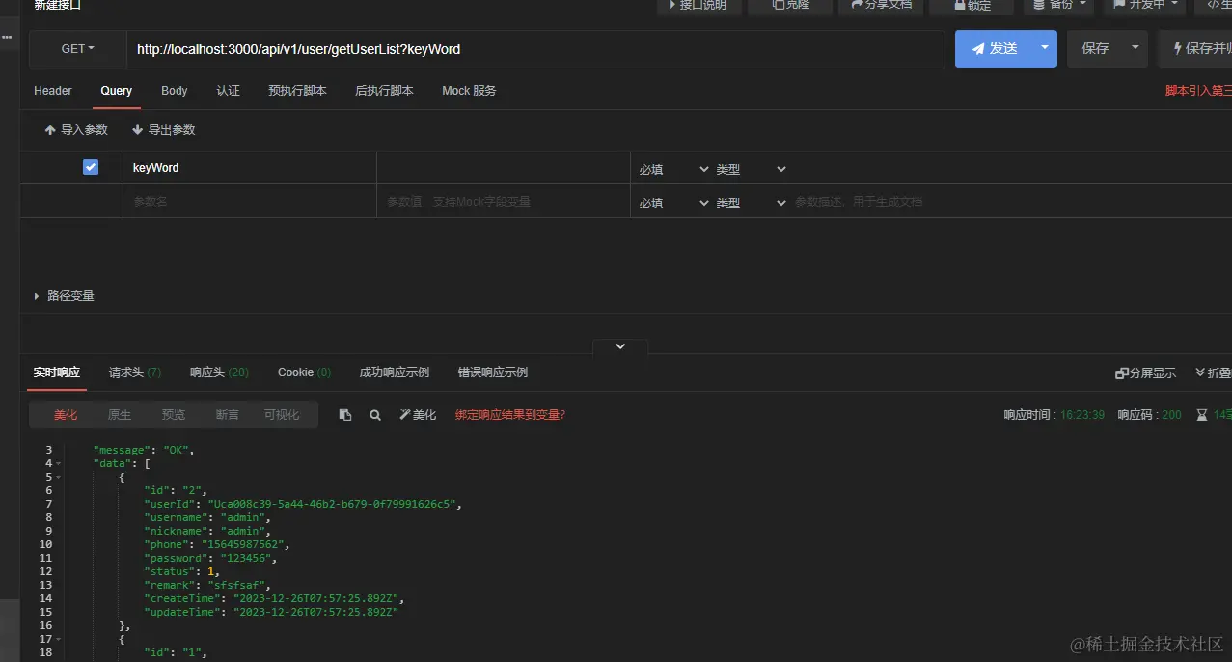The width and height of the screenshot is (1232, 662).
Task: Open the 类型 dropdown in keyWord row
Action: point(751,169)
